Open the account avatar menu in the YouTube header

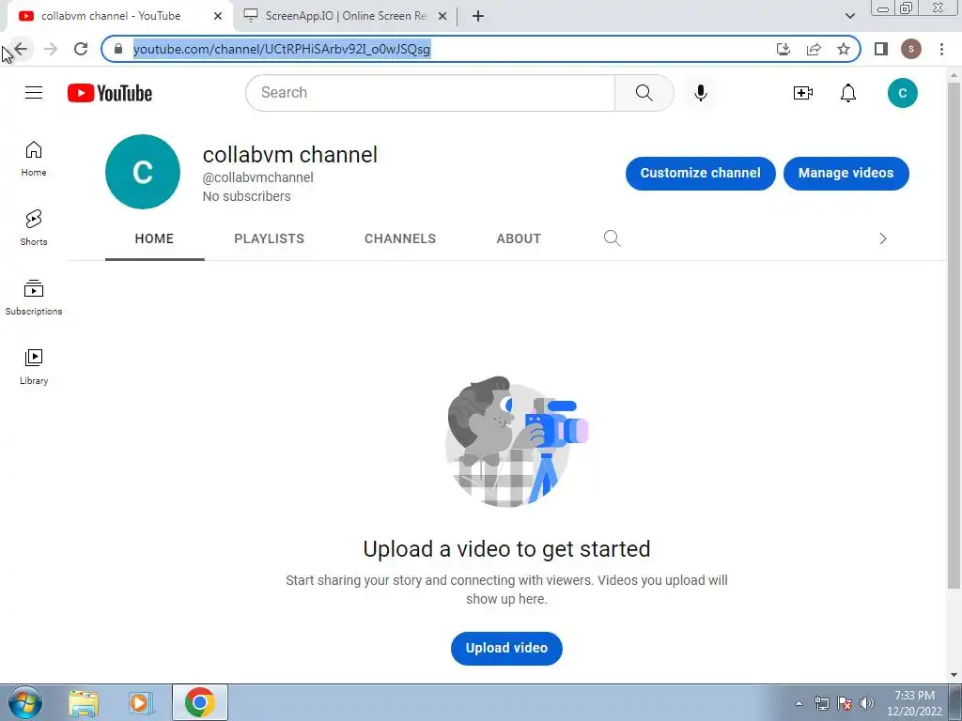coord(902,93)
